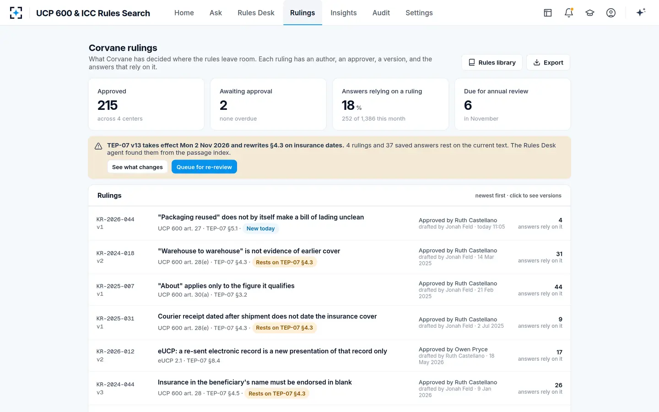
Task: Click 31 answers rely on it
Action: tap(540, 257)
